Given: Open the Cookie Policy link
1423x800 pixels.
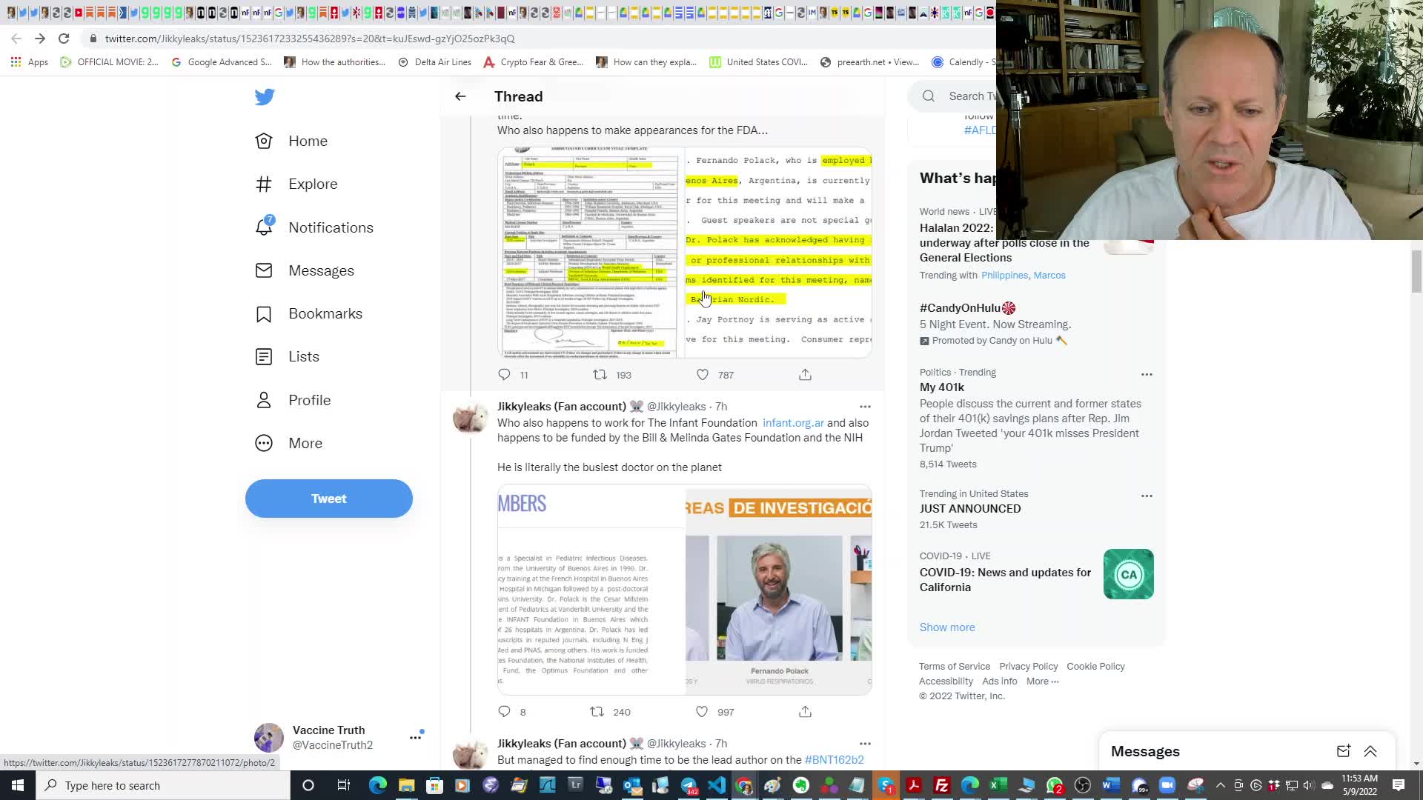Looking at the screenshot, I should pyautogui.click(x=1095, y=667).
